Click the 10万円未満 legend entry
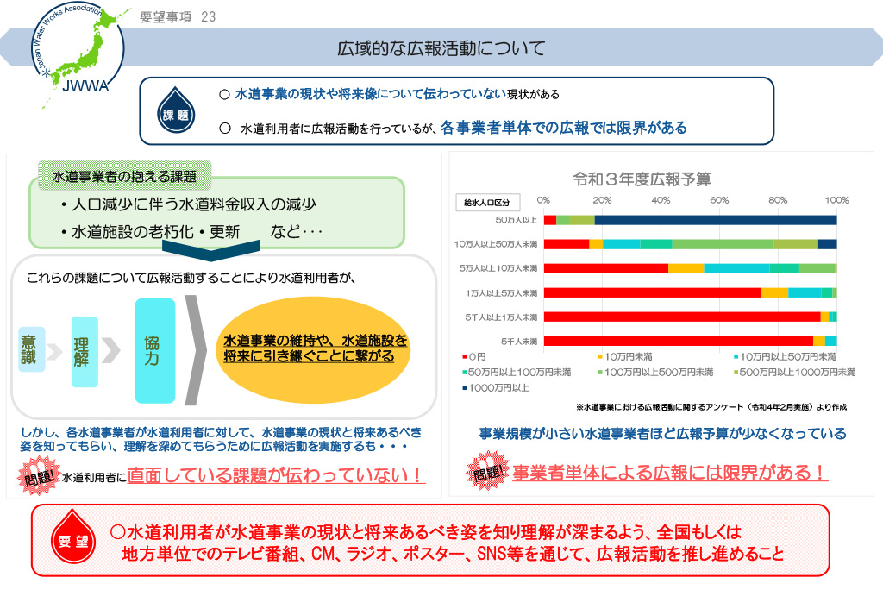883x590 pixels. pyautogui.click(x=625, y=357)
